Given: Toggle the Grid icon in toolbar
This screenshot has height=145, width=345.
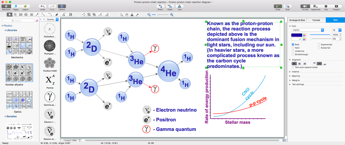Looking at the screenshot, I should (x=288, y=6).
